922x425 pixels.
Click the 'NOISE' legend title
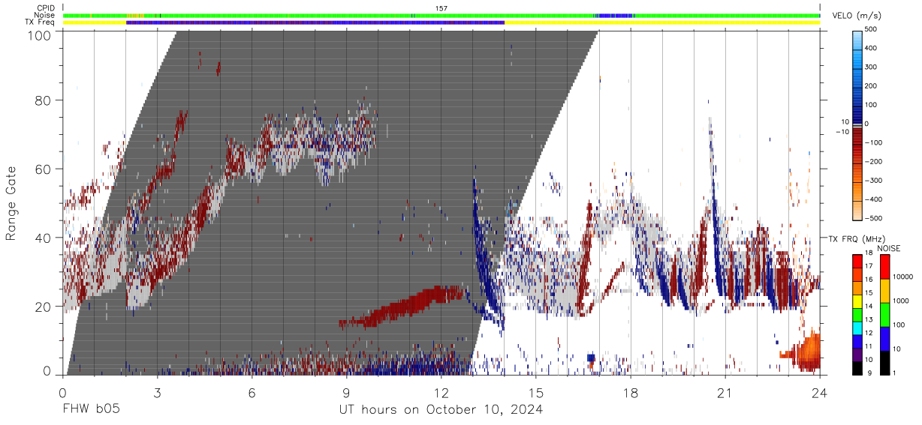click(x=888, y=248)
